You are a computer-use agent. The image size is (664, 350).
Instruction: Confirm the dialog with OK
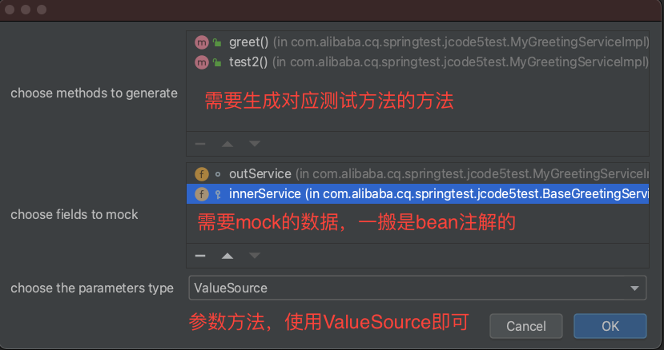pyautogui.click(x=610, y=326)
